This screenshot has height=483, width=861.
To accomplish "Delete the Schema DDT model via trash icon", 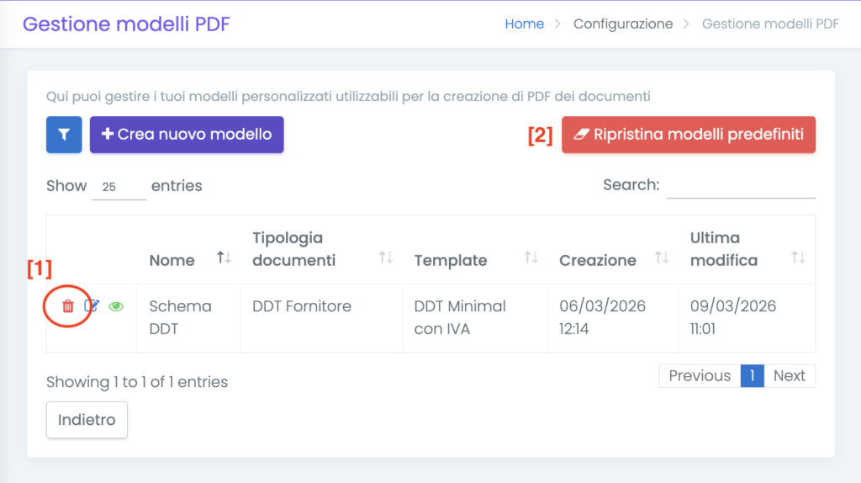I will coord(68,307).
